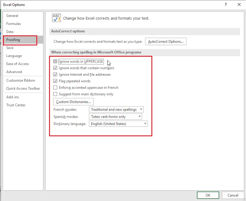Click the 'Excel Options' title text

click(14, 5)
